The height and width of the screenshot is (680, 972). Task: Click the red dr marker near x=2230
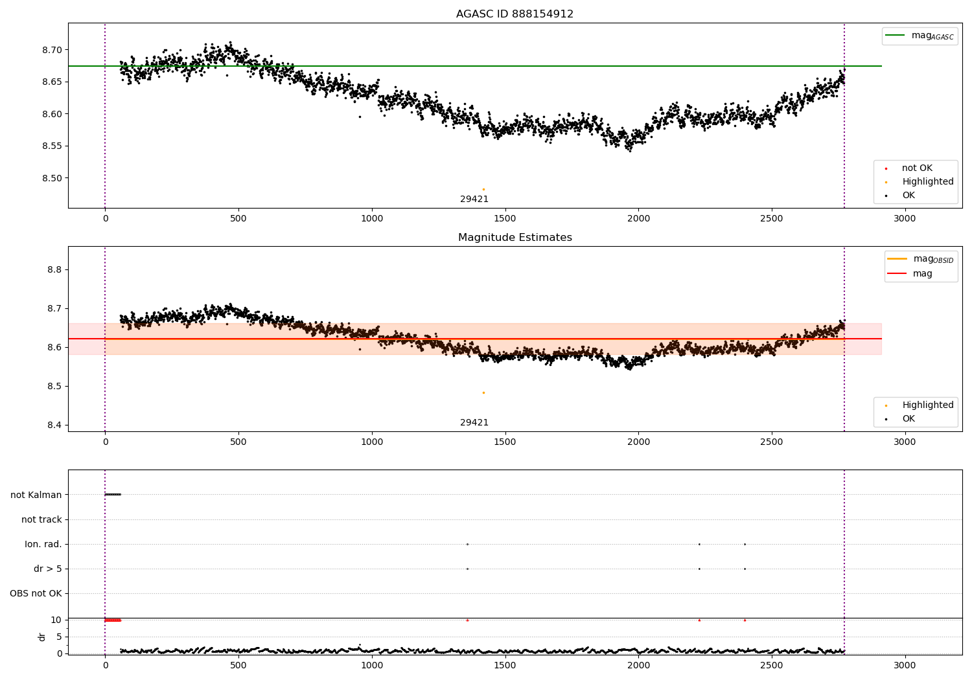point(699,620)
